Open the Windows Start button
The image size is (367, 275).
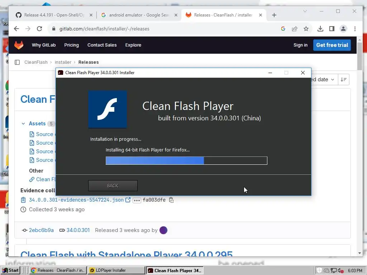point(10,270)
